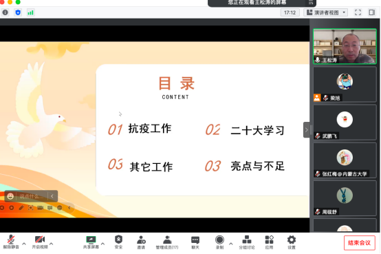Collapse the floating chat input bar
This screenshot has width=381, height=254.
(x=52, y=196)
